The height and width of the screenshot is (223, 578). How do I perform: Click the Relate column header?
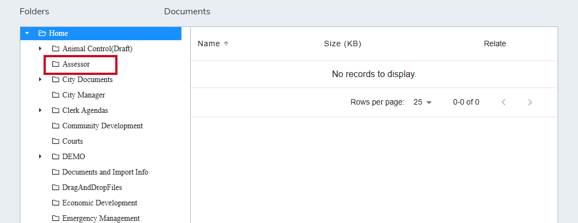(x=495, y=44)
